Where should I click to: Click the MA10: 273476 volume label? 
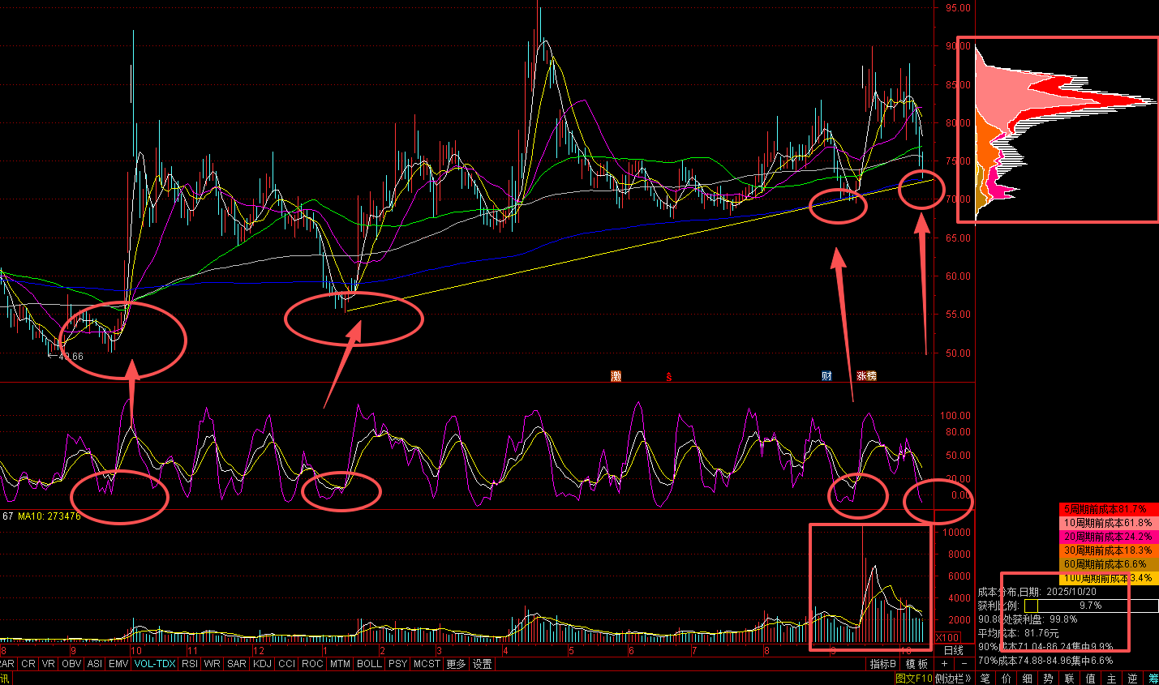[x=49, y=516]
